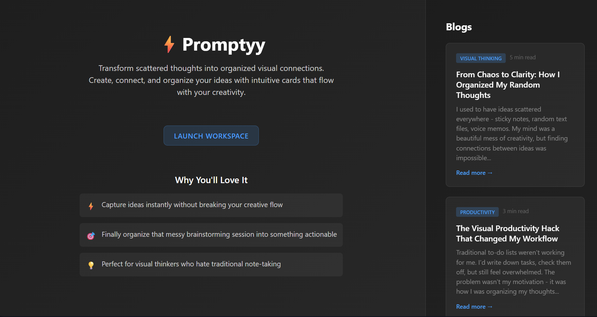Click the Why You'll Love It heading

tap(211, 180)
